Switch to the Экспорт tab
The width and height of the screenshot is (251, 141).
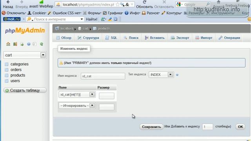click(180, 38)
